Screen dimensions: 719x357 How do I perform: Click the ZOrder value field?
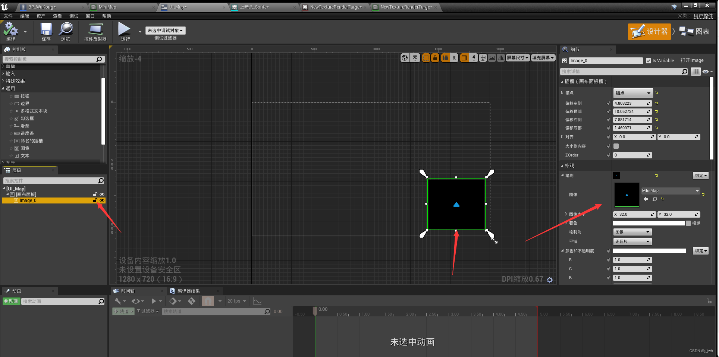coord(632,155)
